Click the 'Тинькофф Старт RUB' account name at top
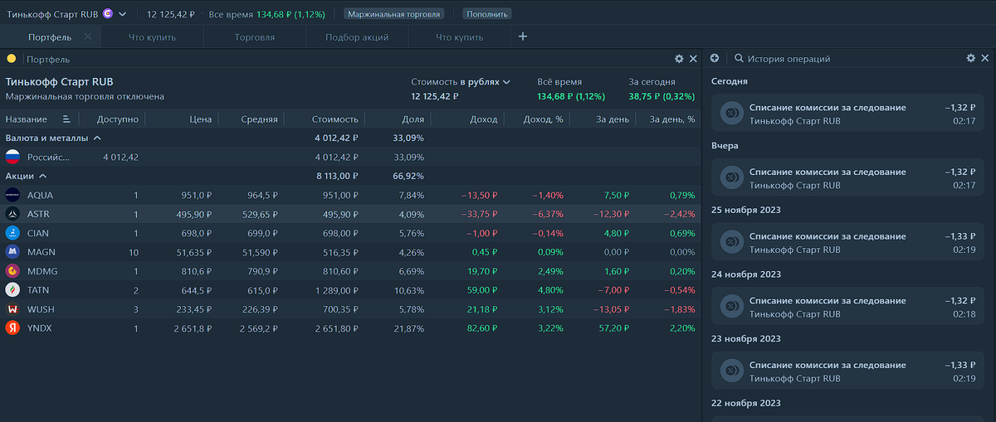The height and width of the screenshot is (422, 996). [52, 14]
